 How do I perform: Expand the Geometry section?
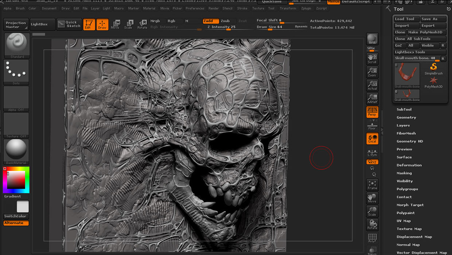click(x=406, y=117)
